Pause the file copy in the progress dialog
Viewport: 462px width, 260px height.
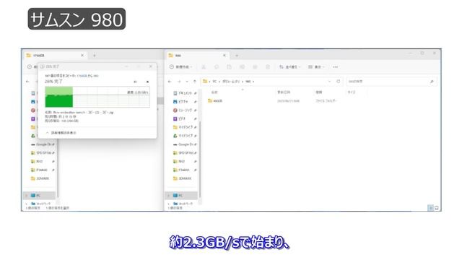(135, 82)
